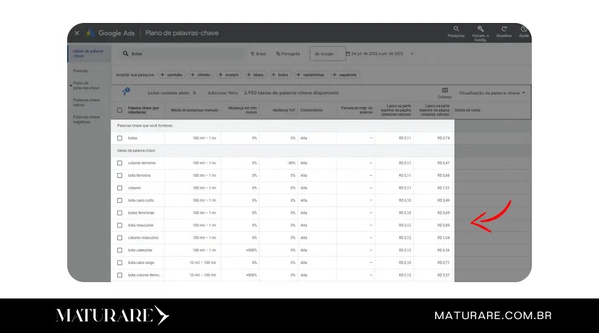Tick the select-all header checkbox
The height and width of the screenshot is (333, 599).
(120, 110)
